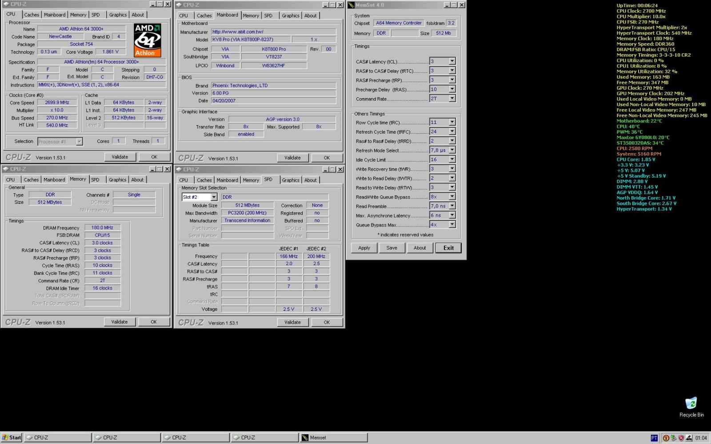
Task: Click OK in the SPD CPU-Z window
Action: tap(327, 322)
